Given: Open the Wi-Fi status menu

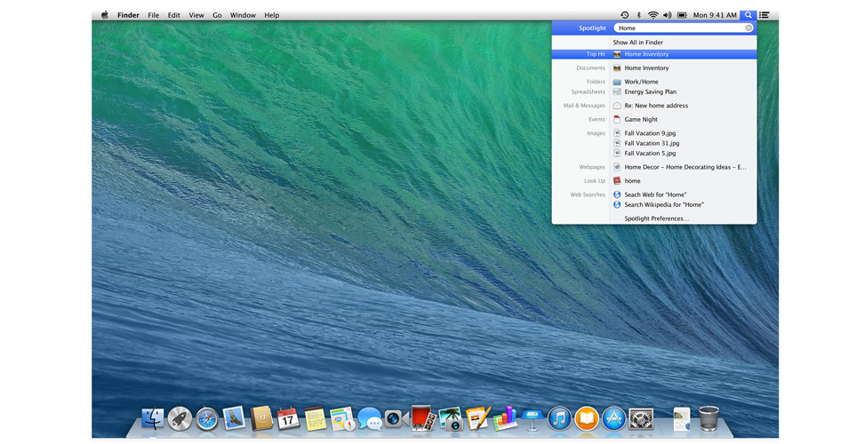Looking at the screenshot, I should pos(652,15).
